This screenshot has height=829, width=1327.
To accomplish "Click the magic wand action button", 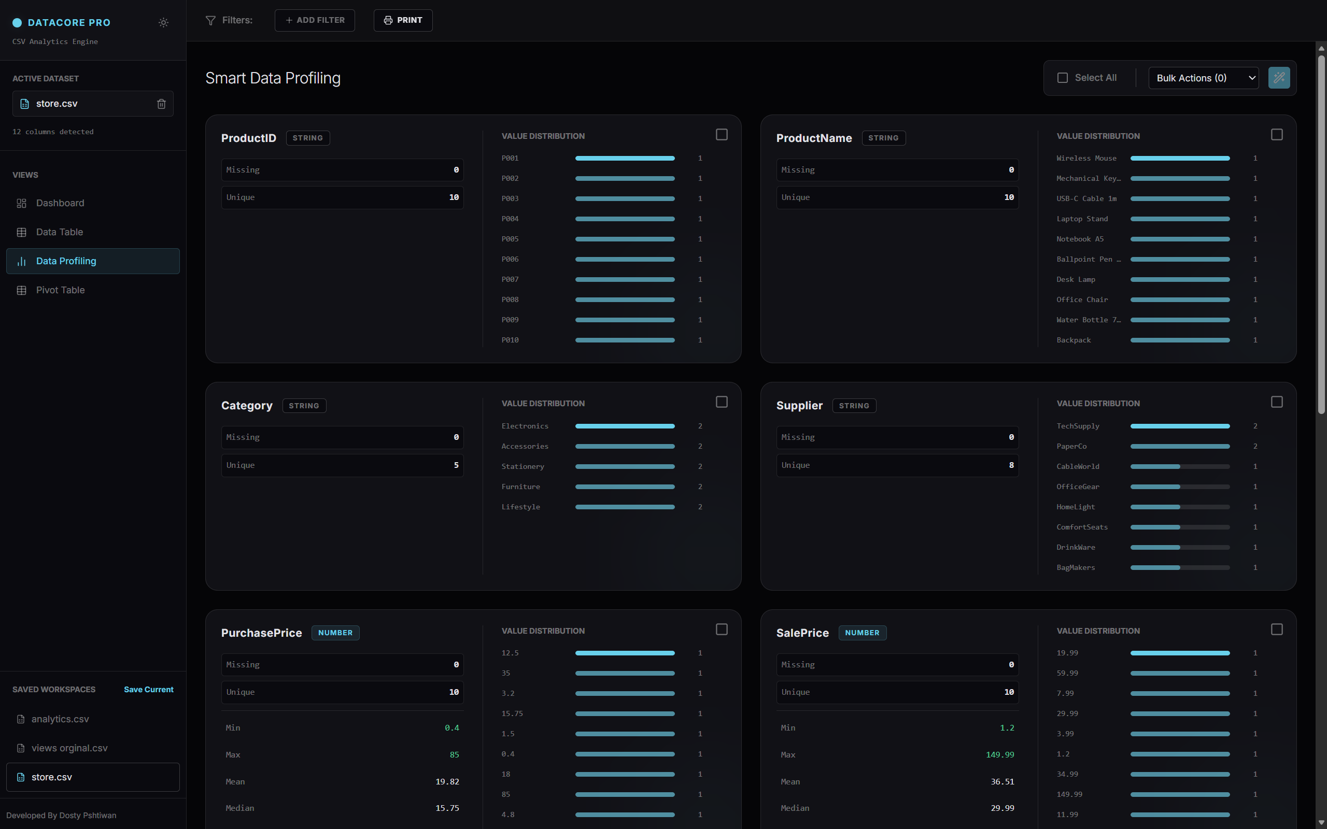I will coord(1279,78).
